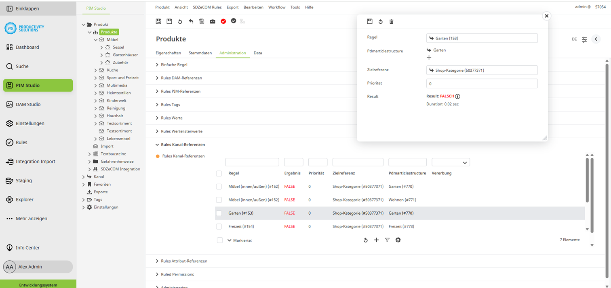This screenshot has height=288, width=611.
Task: Switch to the Stammdaten tab
Action: tap(200, 53)
